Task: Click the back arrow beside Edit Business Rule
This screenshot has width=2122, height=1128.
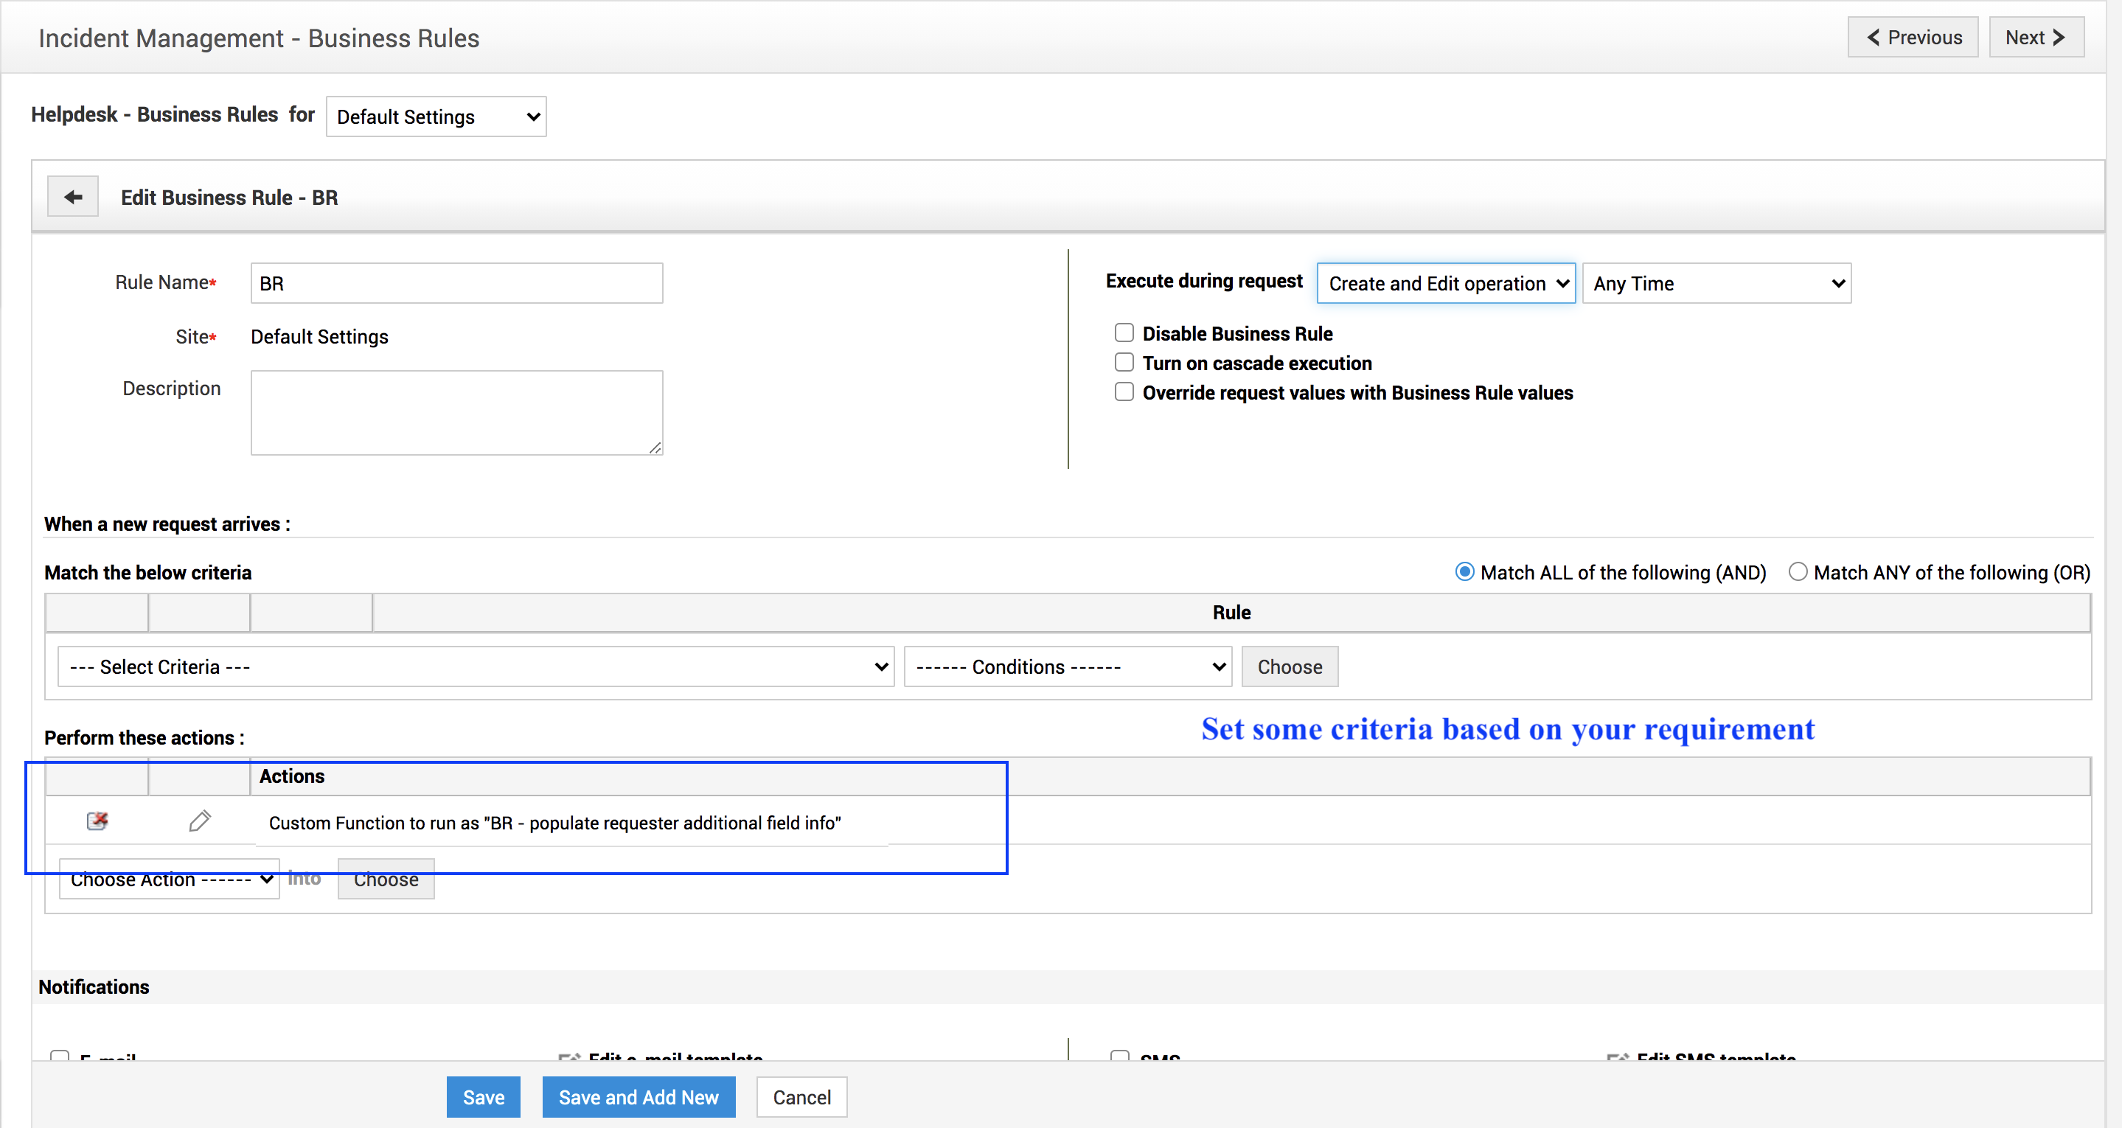Action: tap(72, 197)
